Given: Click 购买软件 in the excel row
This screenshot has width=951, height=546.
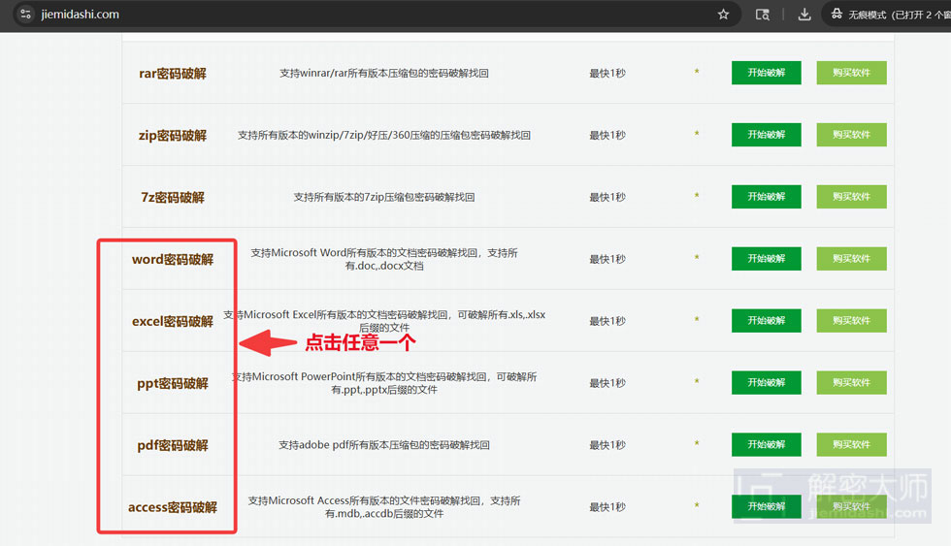Looking at the screenshot, I should pyautogui.click(x=852, y=321).
